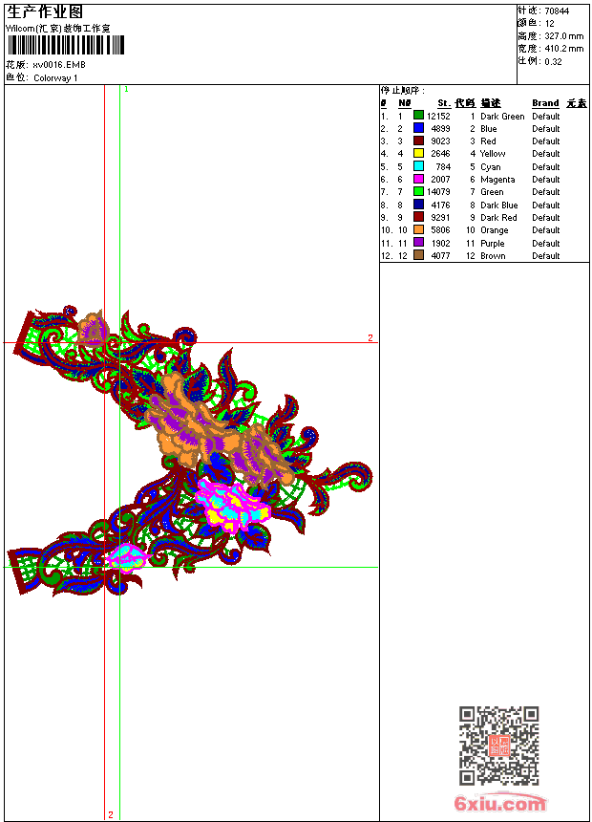
Task: Choose the Yellow color swatch
Action: click(x=418, y=153)
